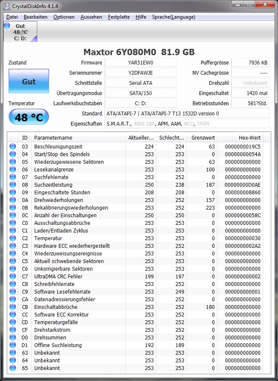Screen dimensions: 278x381
Task: Click the status orb for Start/Stop des Spindels
Action: pyautogui.click(x=13, y=154)
